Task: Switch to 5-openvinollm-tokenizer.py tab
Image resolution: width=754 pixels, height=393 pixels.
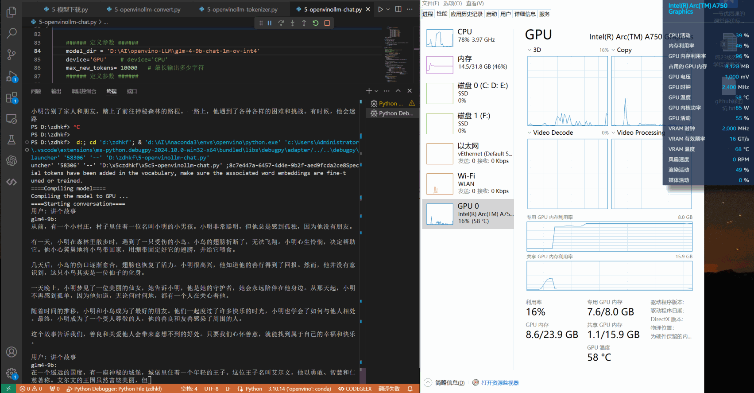Action: click(x=238, y=9)
